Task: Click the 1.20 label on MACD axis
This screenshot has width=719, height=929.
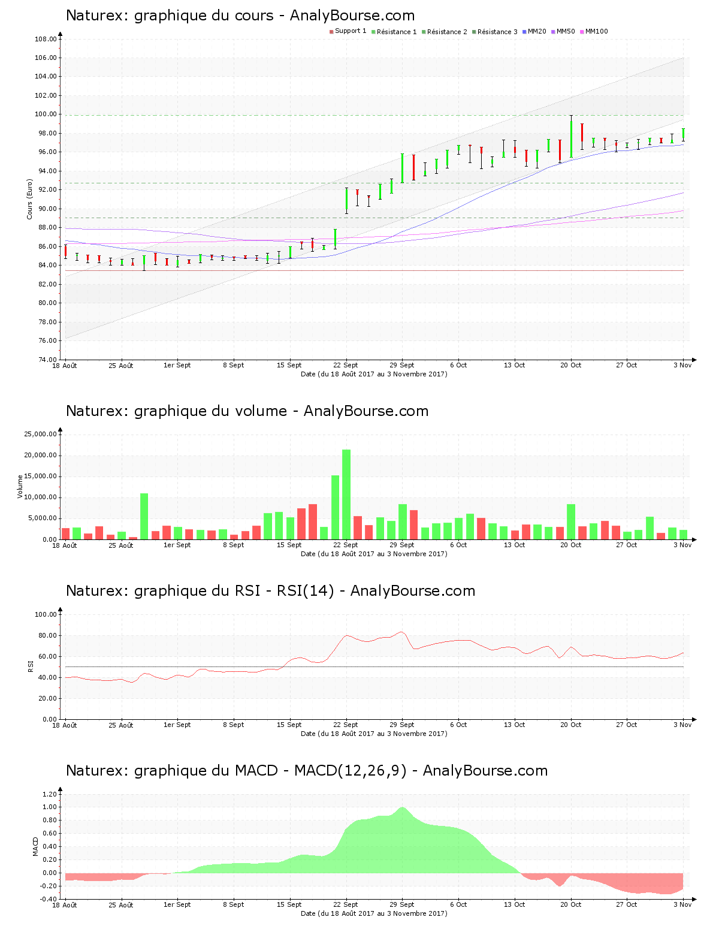Action: pos(50,794)
